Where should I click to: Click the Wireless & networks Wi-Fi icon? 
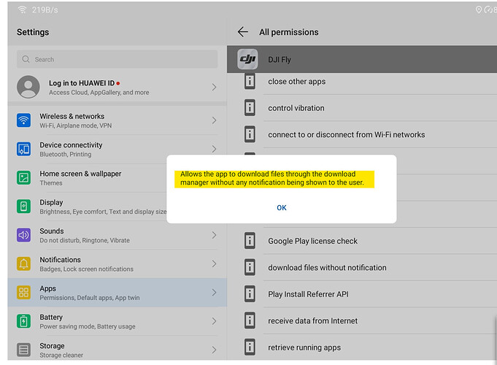pyautogui.click(x=24, y=120)
